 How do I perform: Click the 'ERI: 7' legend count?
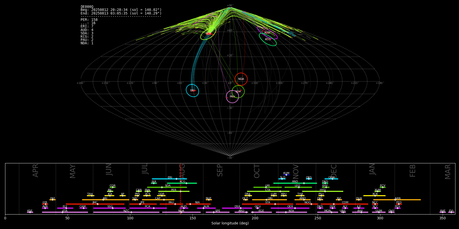click(x=87, y=26)
